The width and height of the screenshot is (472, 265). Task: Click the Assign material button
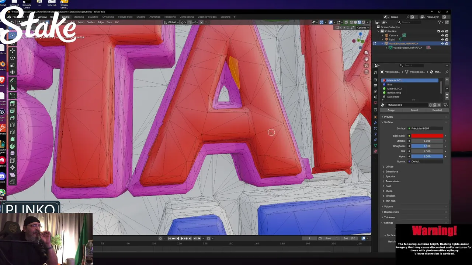391,110
